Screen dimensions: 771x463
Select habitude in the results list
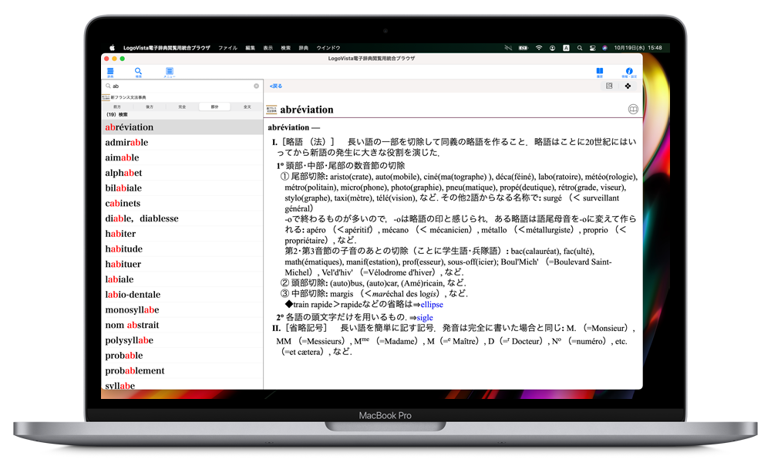pos(182,249)
